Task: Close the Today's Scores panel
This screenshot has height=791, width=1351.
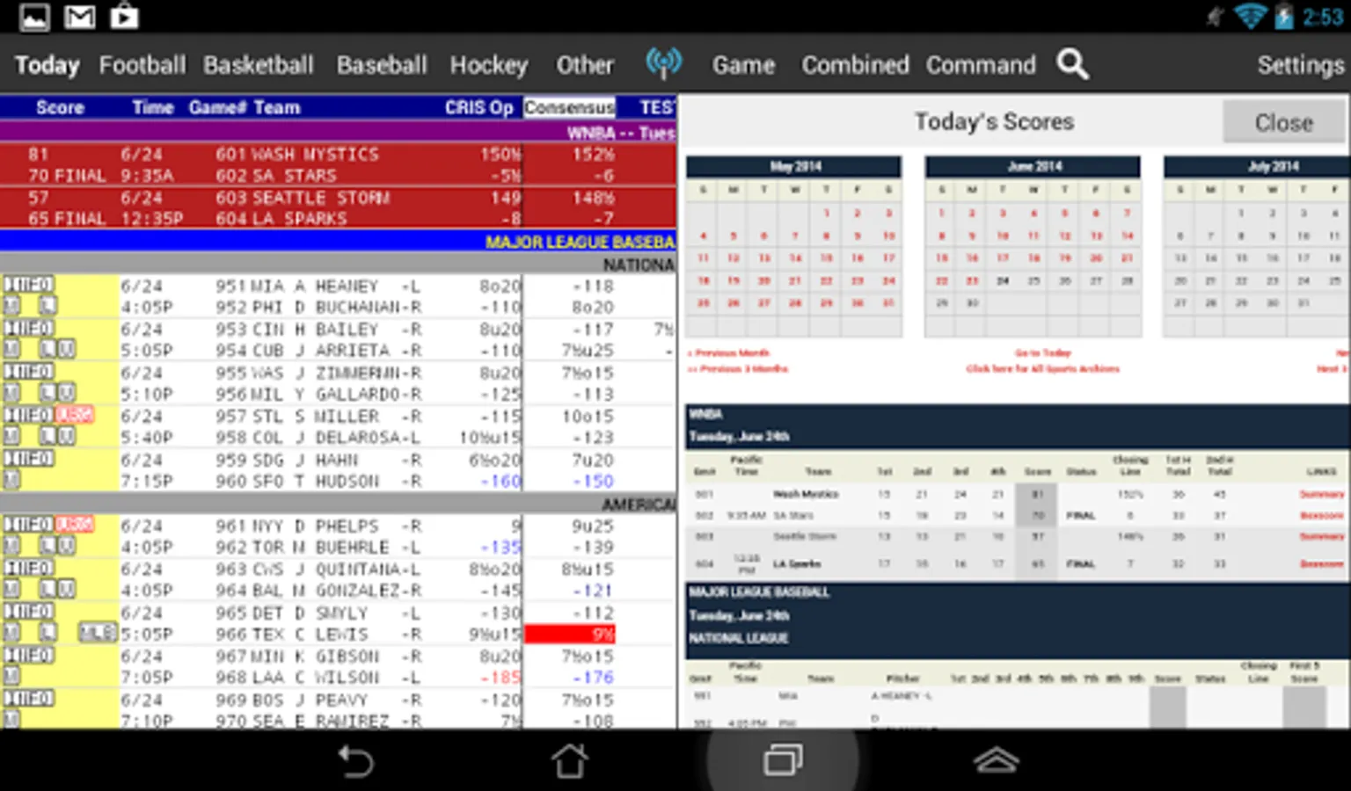Action: pos(1283,122)
